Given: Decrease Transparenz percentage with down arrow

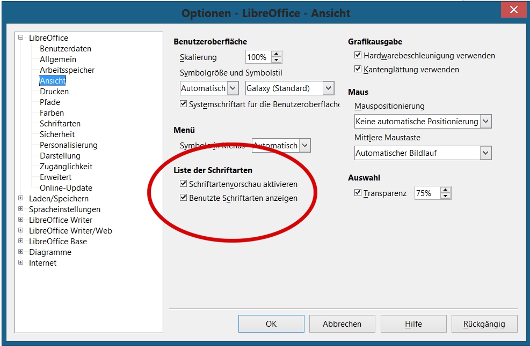Looking at the screenshot, I should pos(446,196).
